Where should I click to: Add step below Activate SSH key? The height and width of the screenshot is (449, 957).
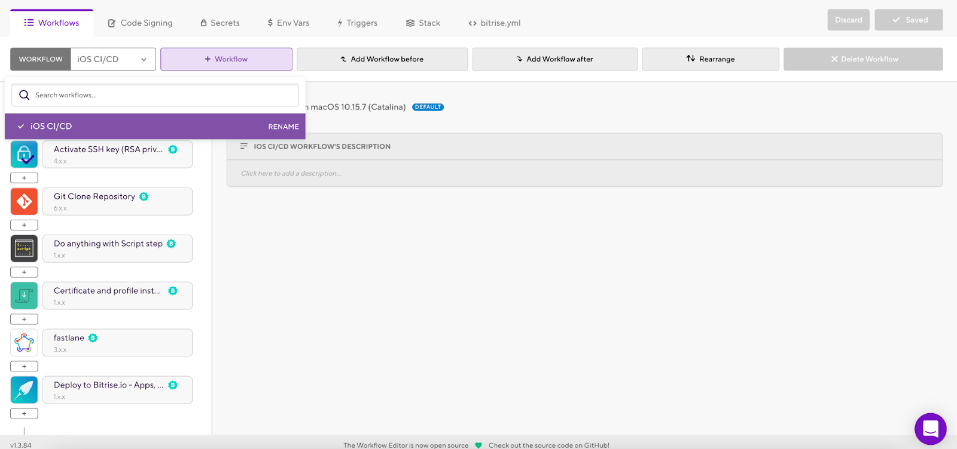pos(24,178)
